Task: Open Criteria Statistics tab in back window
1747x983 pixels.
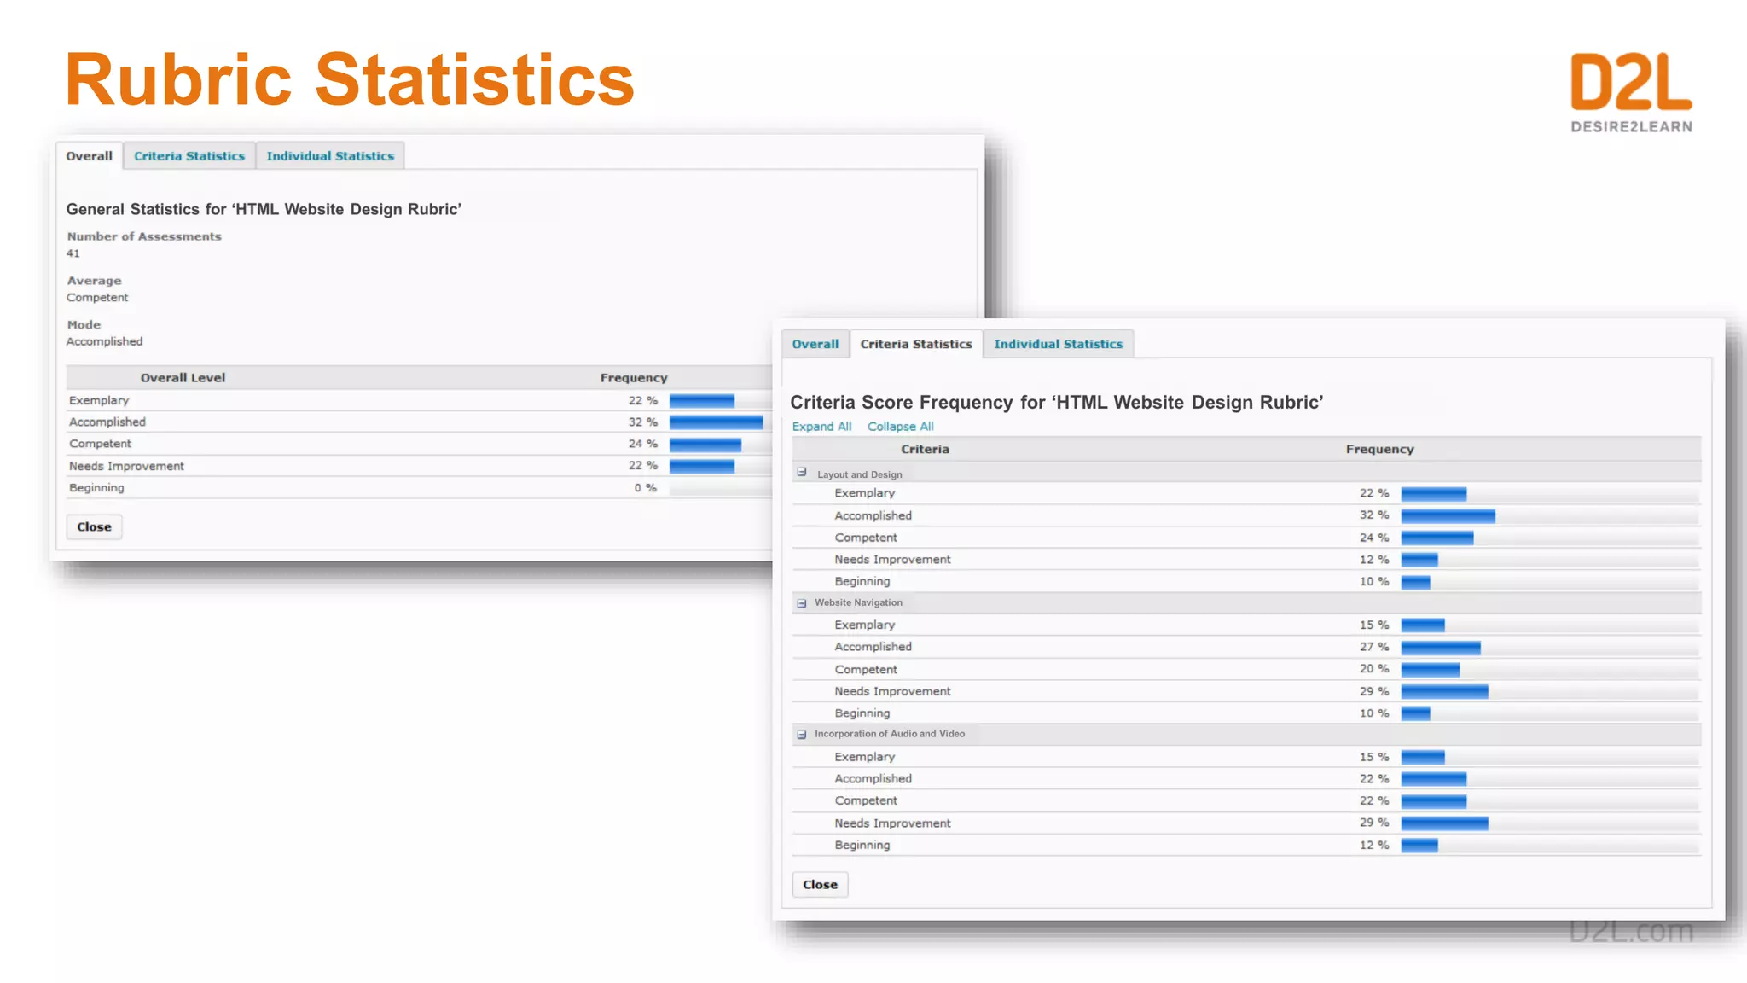Action: tap(189, 156)
